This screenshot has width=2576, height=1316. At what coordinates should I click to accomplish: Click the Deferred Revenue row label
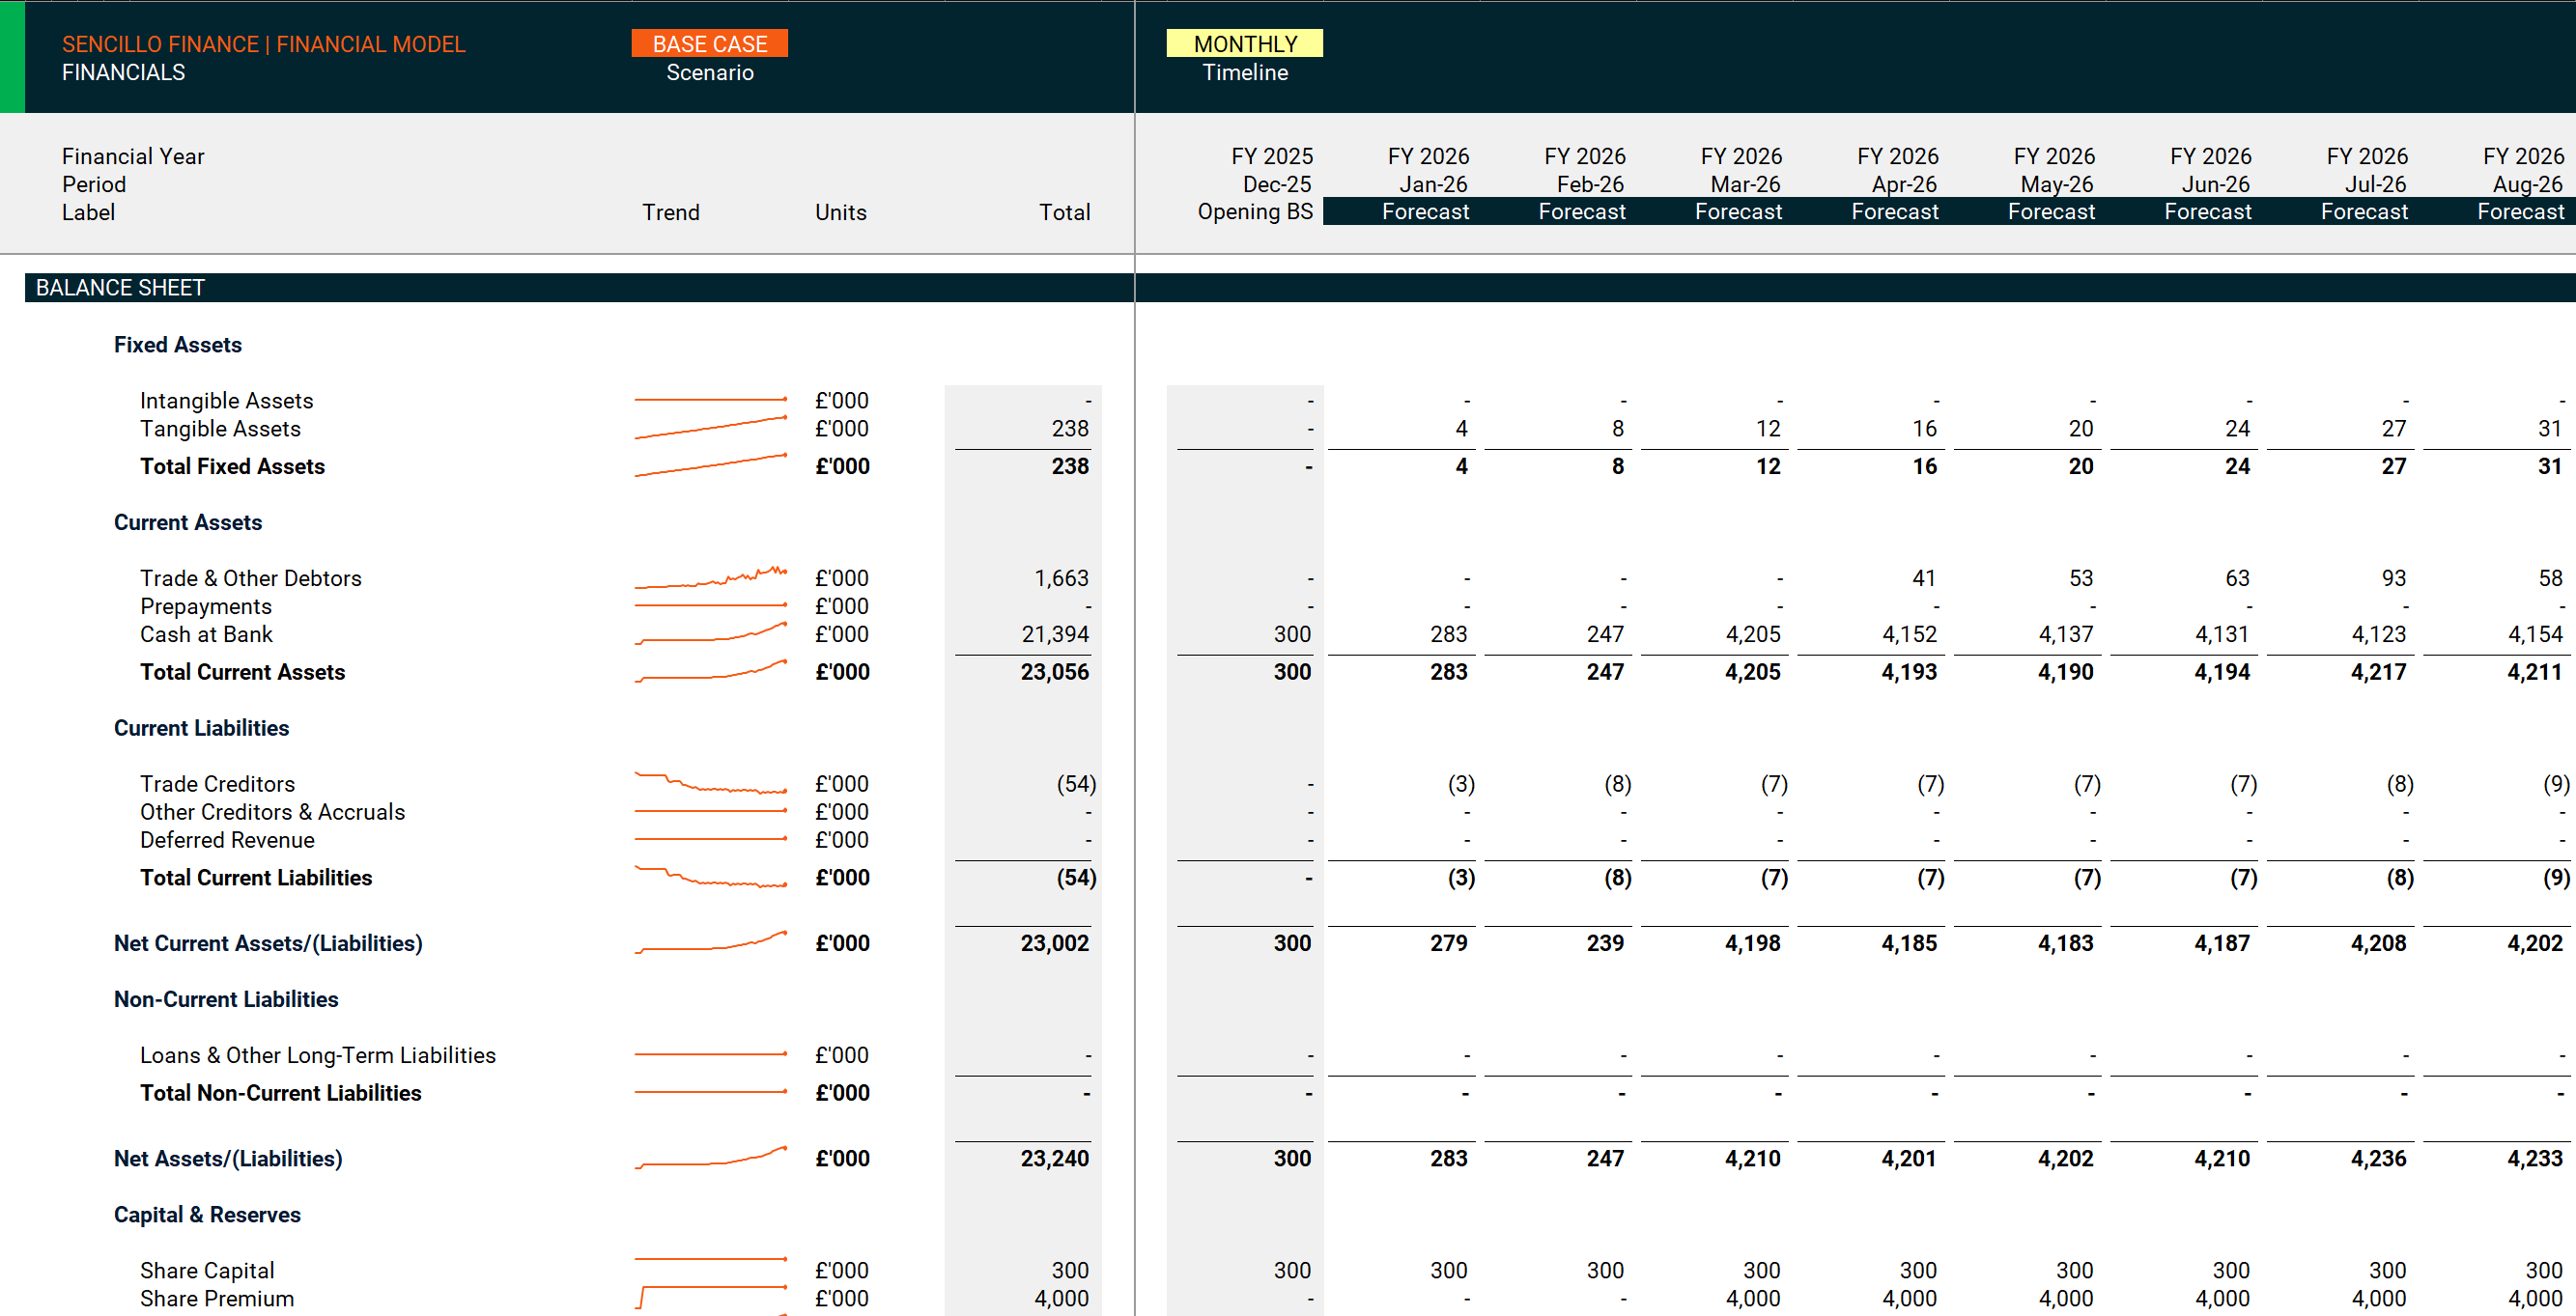pyautogui.click(x=227, y=840)
